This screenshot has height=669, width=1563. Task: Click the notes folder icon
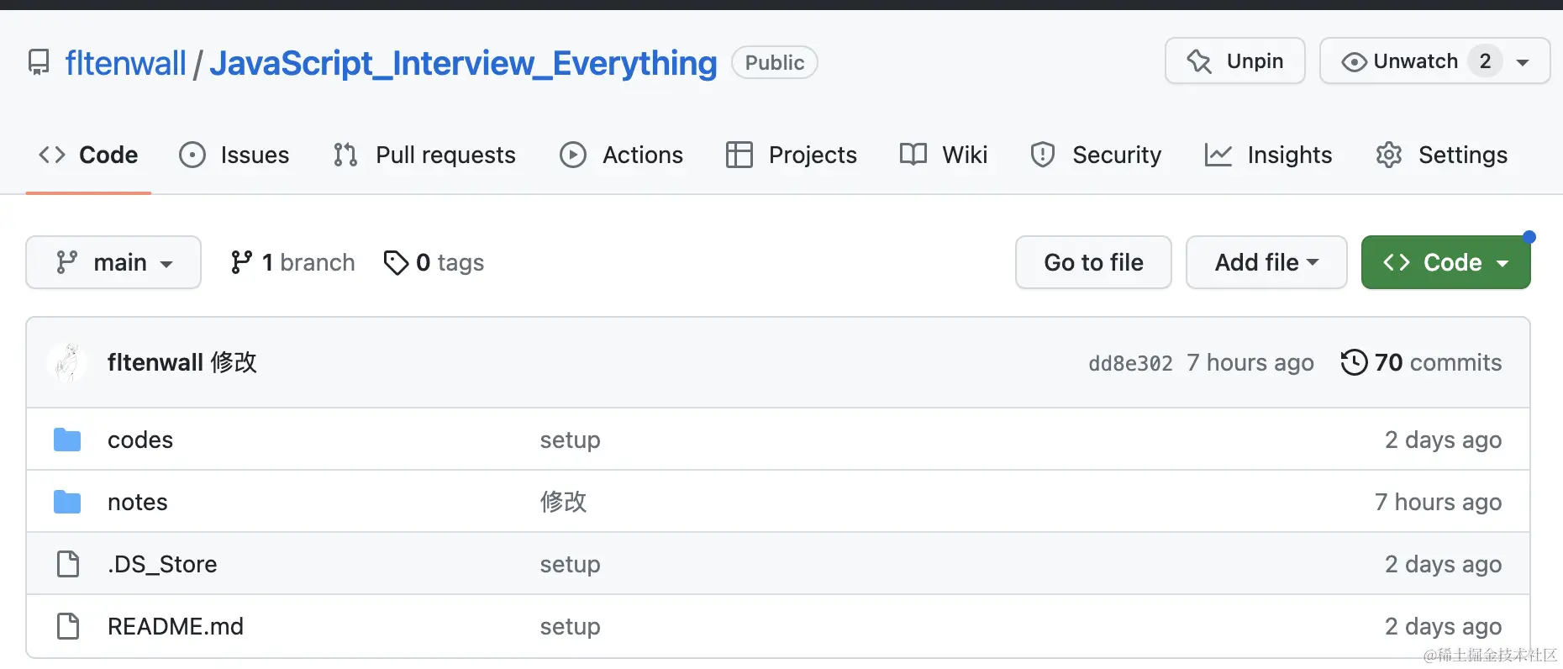click(x=67, y=502)
